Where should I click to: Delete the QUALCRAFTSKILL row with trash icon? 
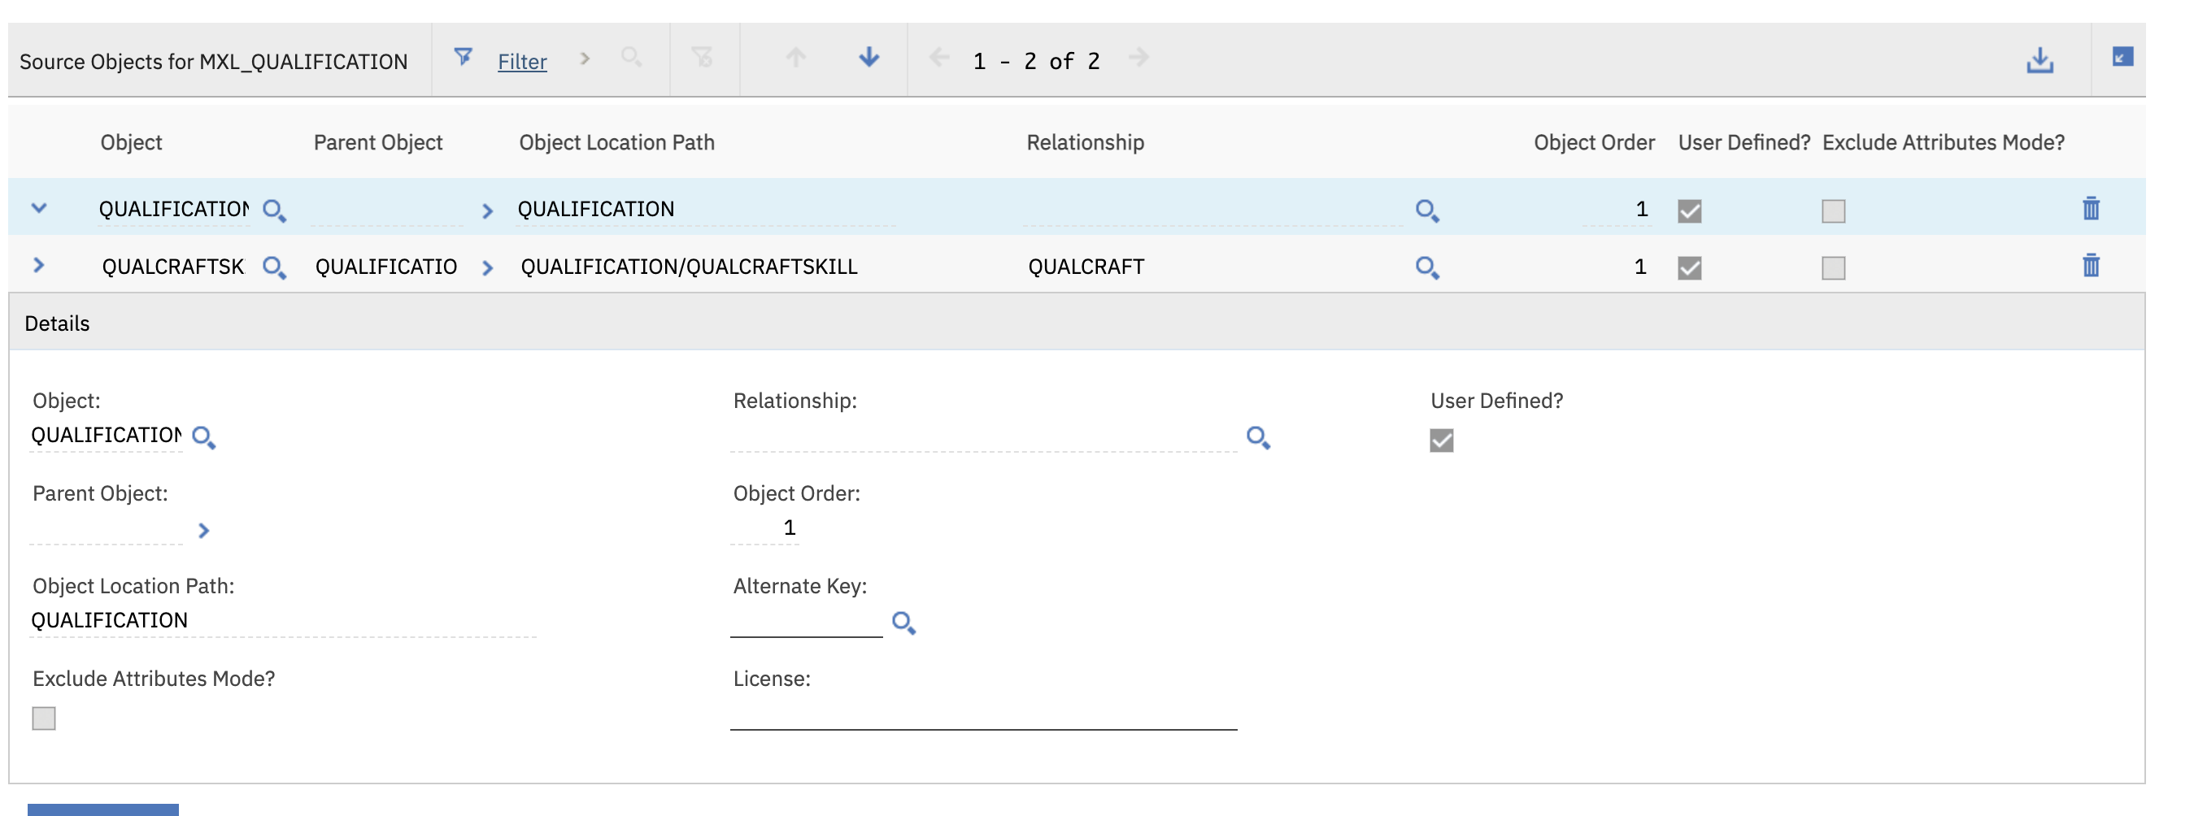click(x=2090, y=267)
